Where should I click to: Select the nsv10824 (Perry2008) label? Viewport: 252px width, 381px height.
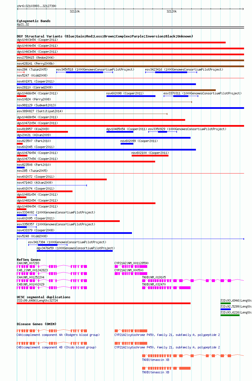tap(34, 99)
